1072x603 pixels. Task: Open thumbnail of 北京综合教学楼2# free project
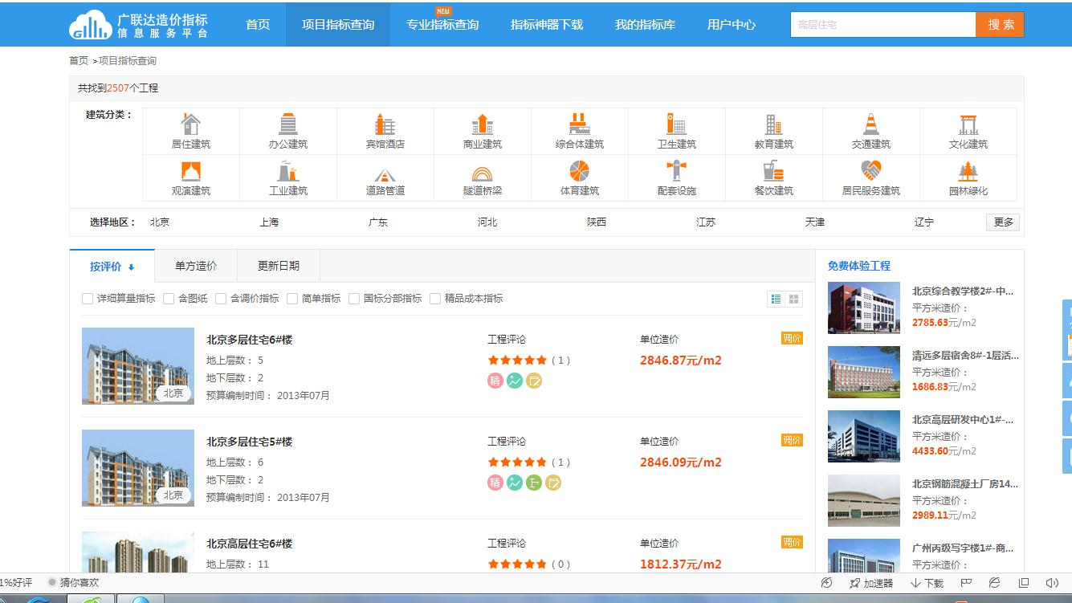[x=864, y=308]
